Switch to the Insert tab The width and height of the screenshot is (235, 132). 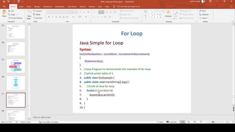pos(21,7)
